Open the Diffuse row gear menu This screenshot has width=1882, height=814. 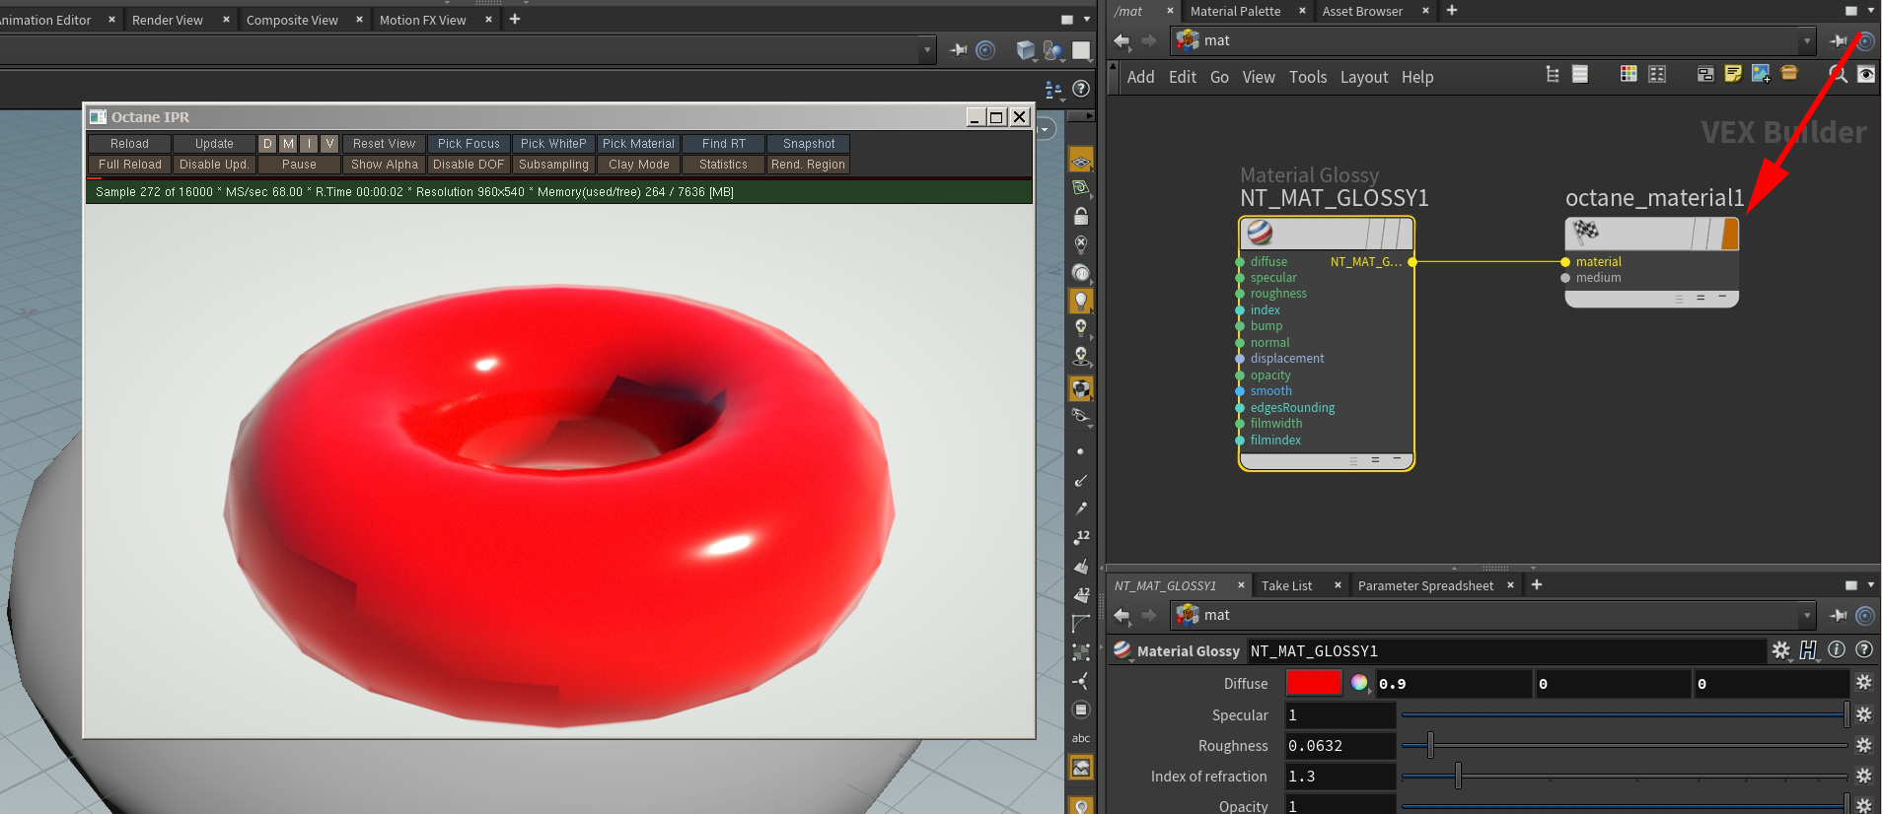pos(1863,682)
